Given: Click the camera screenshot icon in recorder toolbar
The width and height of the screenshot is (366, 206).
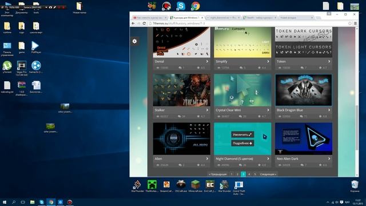Looking at the screenshot, I should 50,7.
